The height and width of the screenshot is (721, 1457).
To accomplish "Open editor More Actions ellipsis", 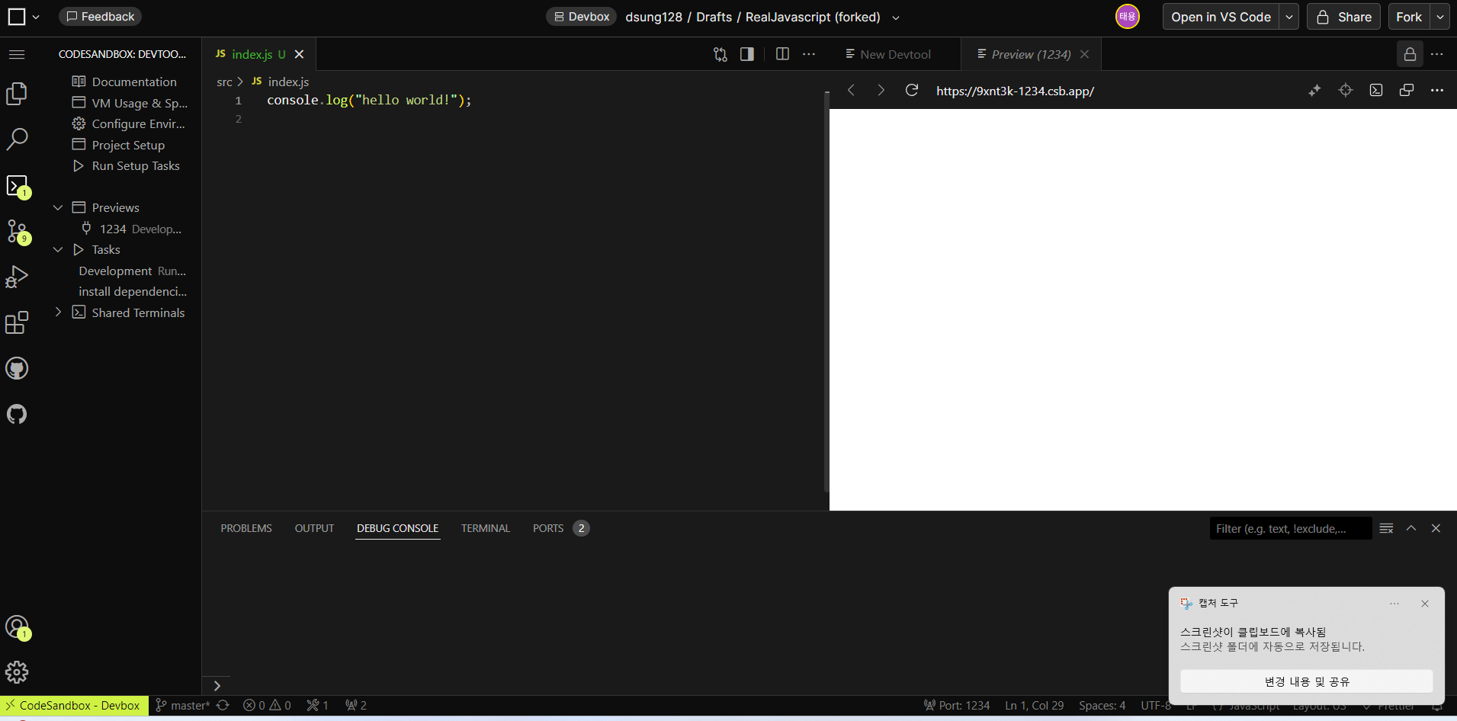I will [x=809, y=54].
